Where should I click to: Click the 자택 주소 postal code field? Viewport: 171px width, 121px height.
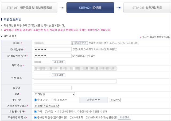pos(42,62)
